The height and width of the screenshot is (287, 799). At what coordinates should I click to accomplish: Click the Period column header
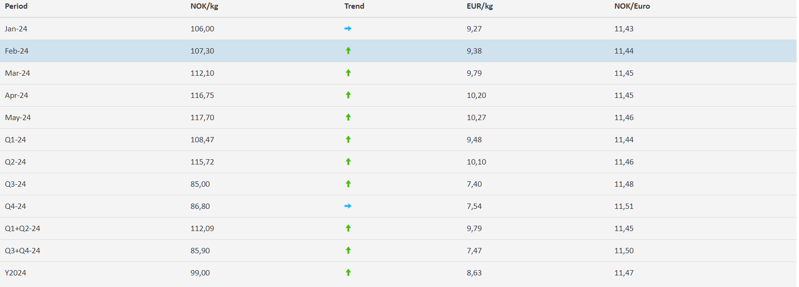coord(16,6)
